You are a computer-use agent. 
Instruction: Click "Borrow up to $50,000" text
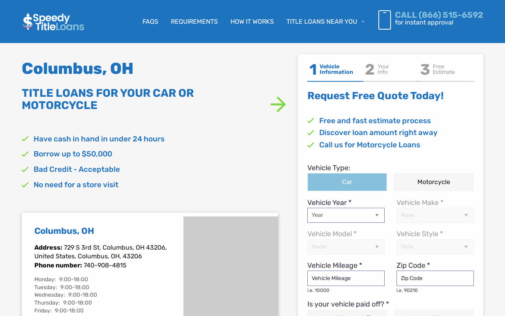(x=73, y=154)
